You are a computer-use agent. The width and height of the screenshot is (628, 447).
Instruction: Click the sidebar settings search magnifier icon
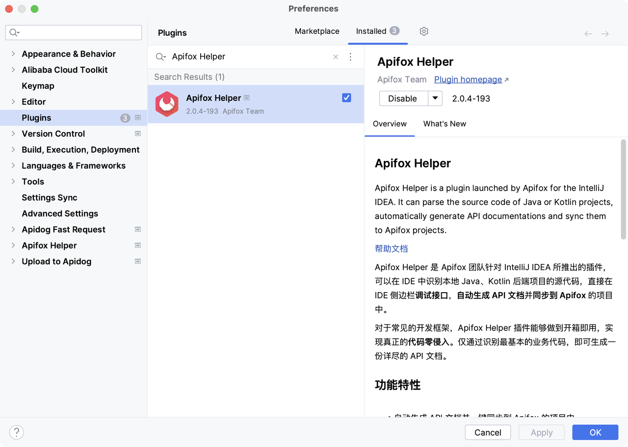pos(14,33)
